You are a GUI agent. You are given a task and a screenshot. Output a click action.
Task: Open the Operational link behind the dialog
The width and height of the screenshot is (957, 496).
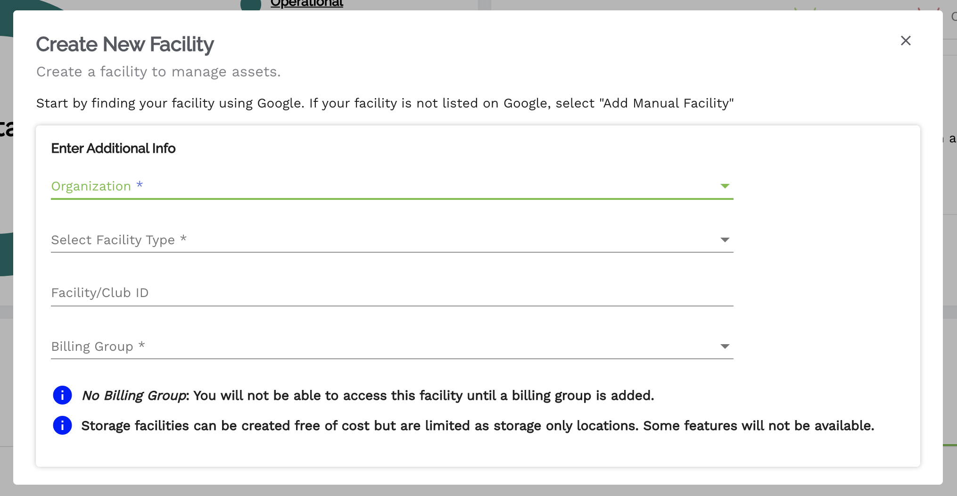click(306, 4)
